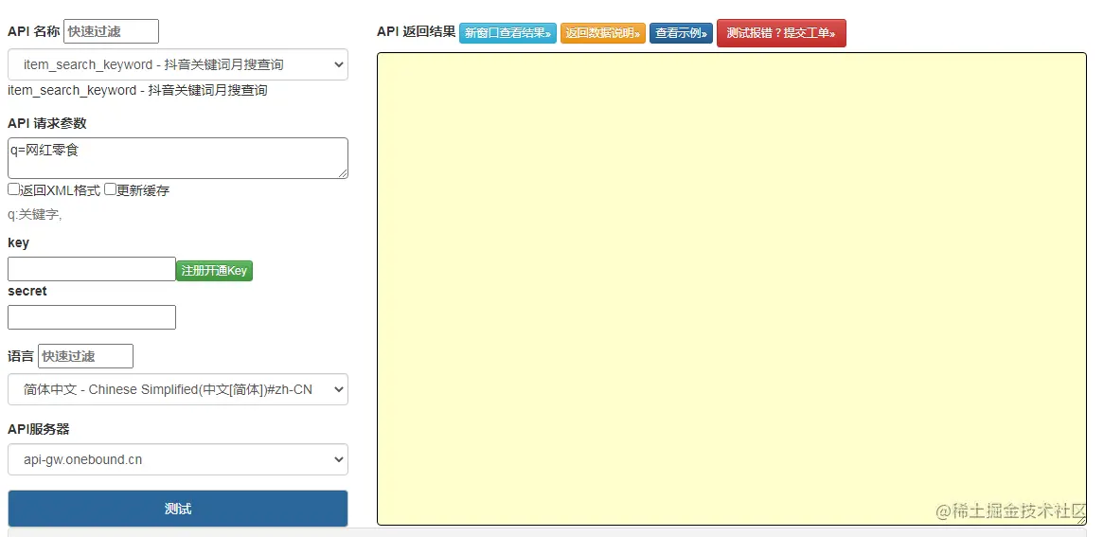Click the blue 测试 button

click(177, 509)
